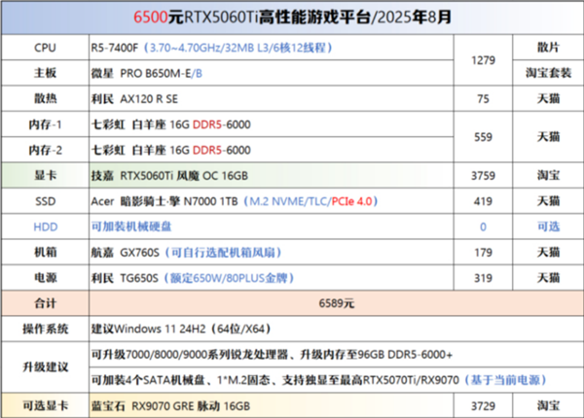Select 淘宝 in the 显卡 row

point(548,175)
